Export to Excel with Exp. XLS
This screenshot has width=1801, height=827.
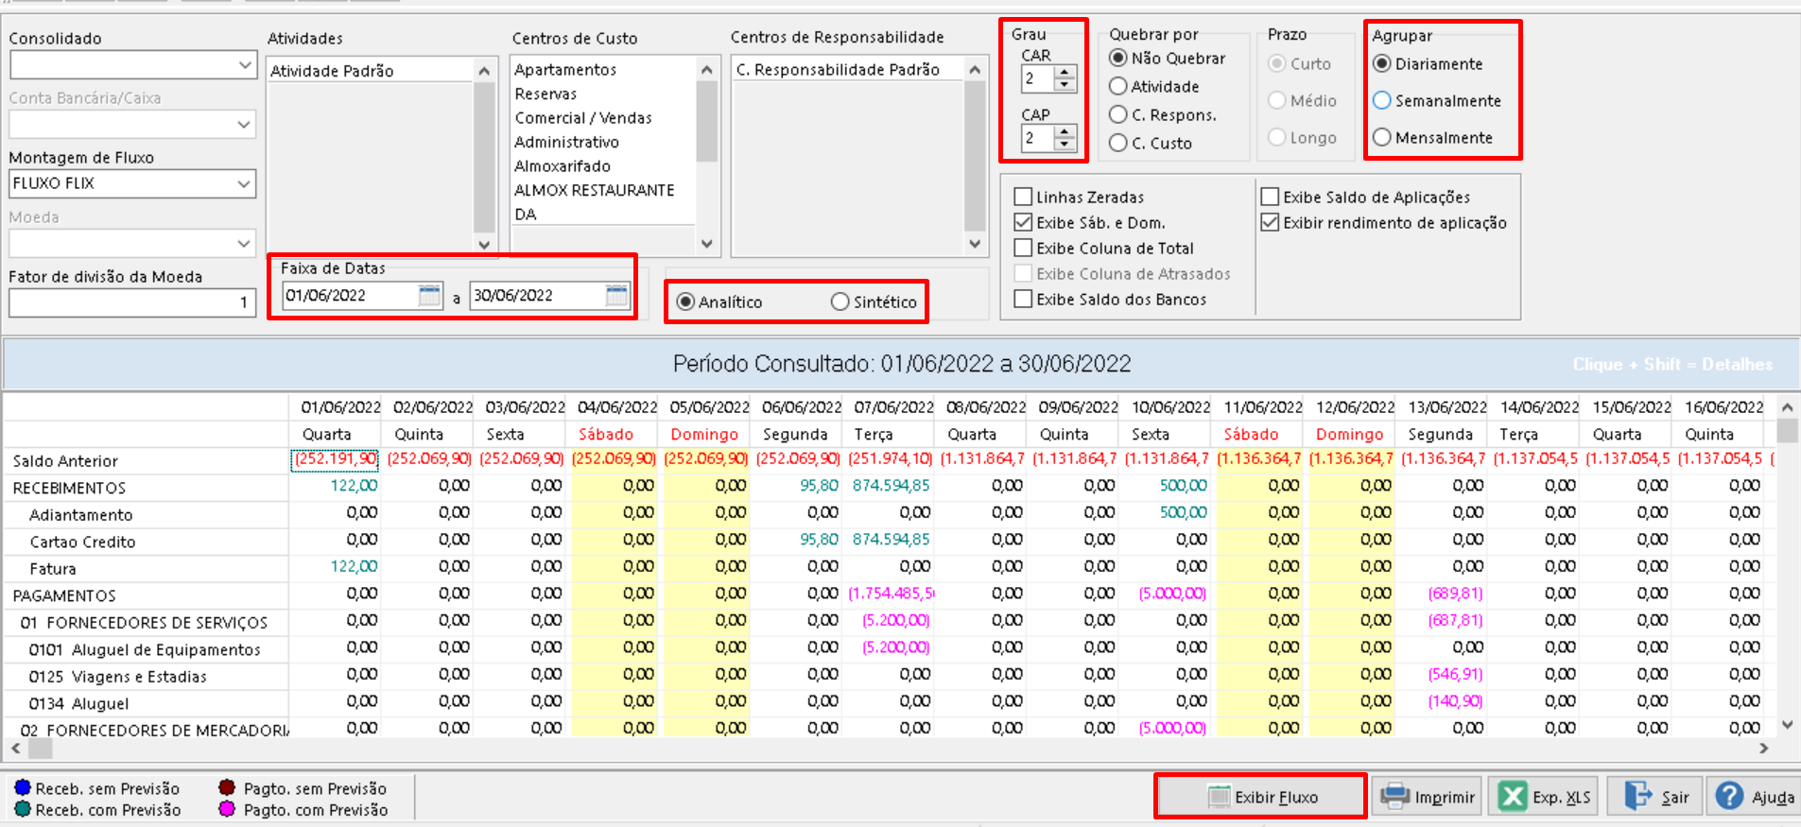tap(1546, 797)
